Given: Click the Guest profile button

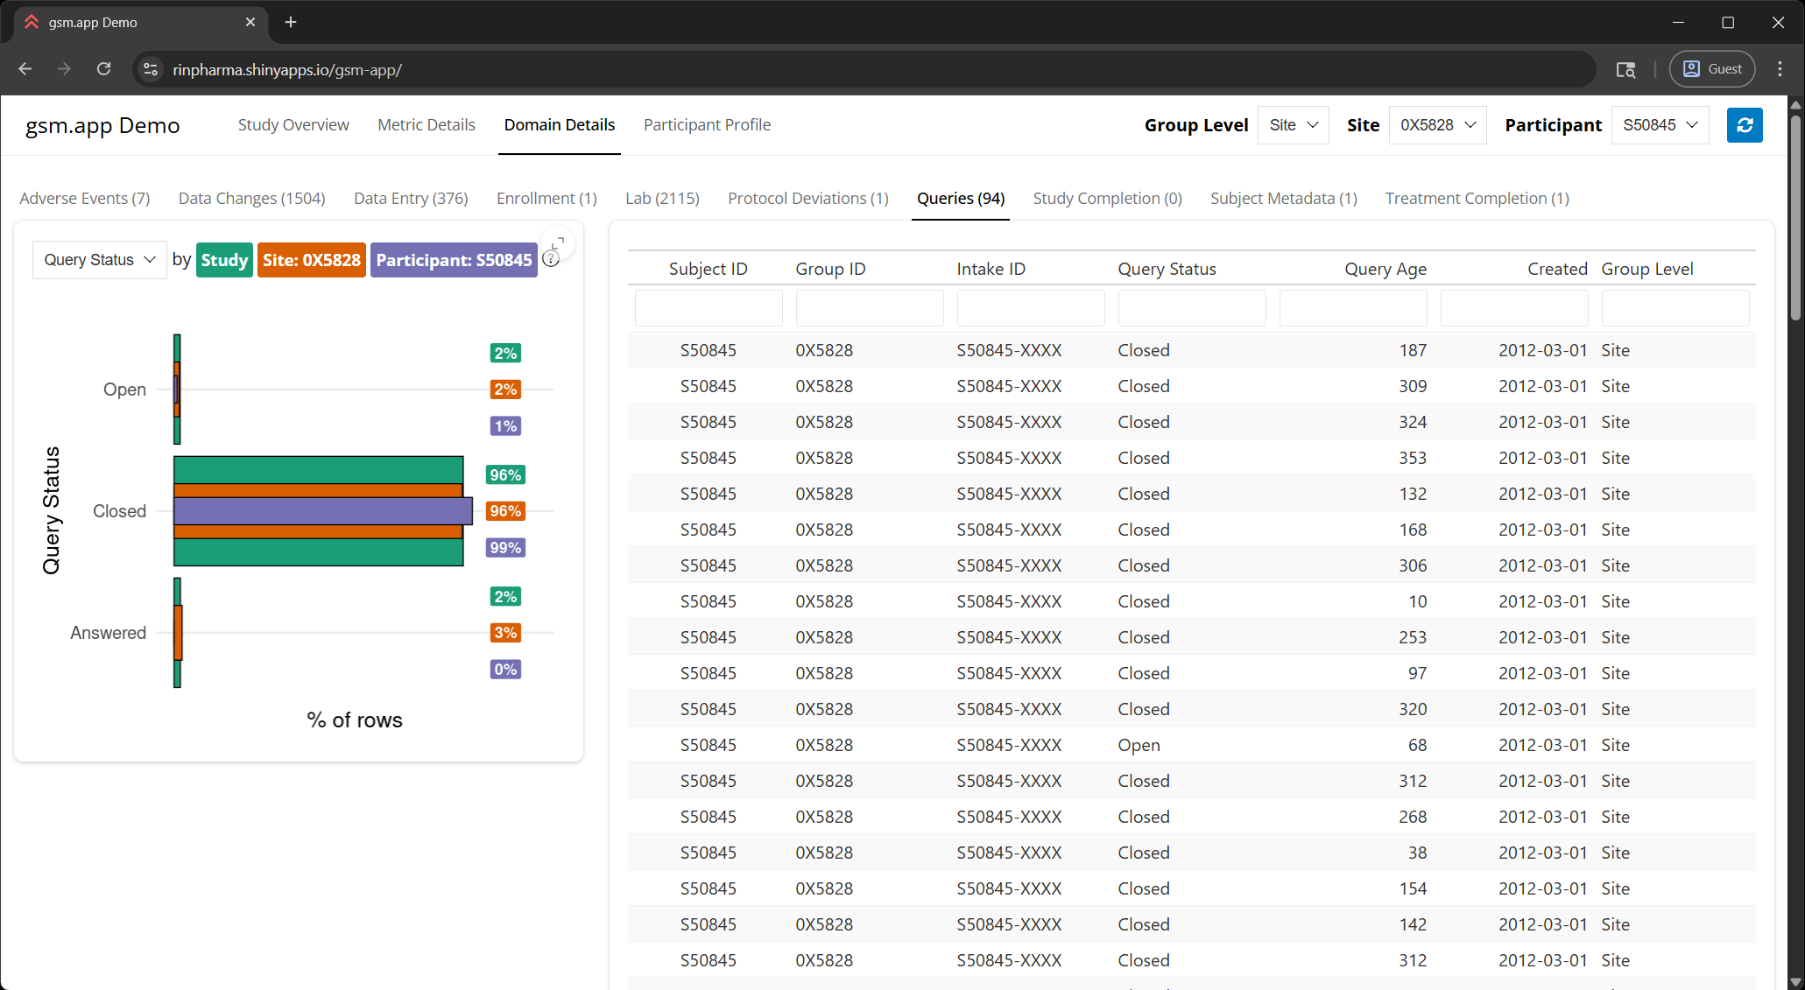Looking at the screenshot, I should (x=1712, y=69).
